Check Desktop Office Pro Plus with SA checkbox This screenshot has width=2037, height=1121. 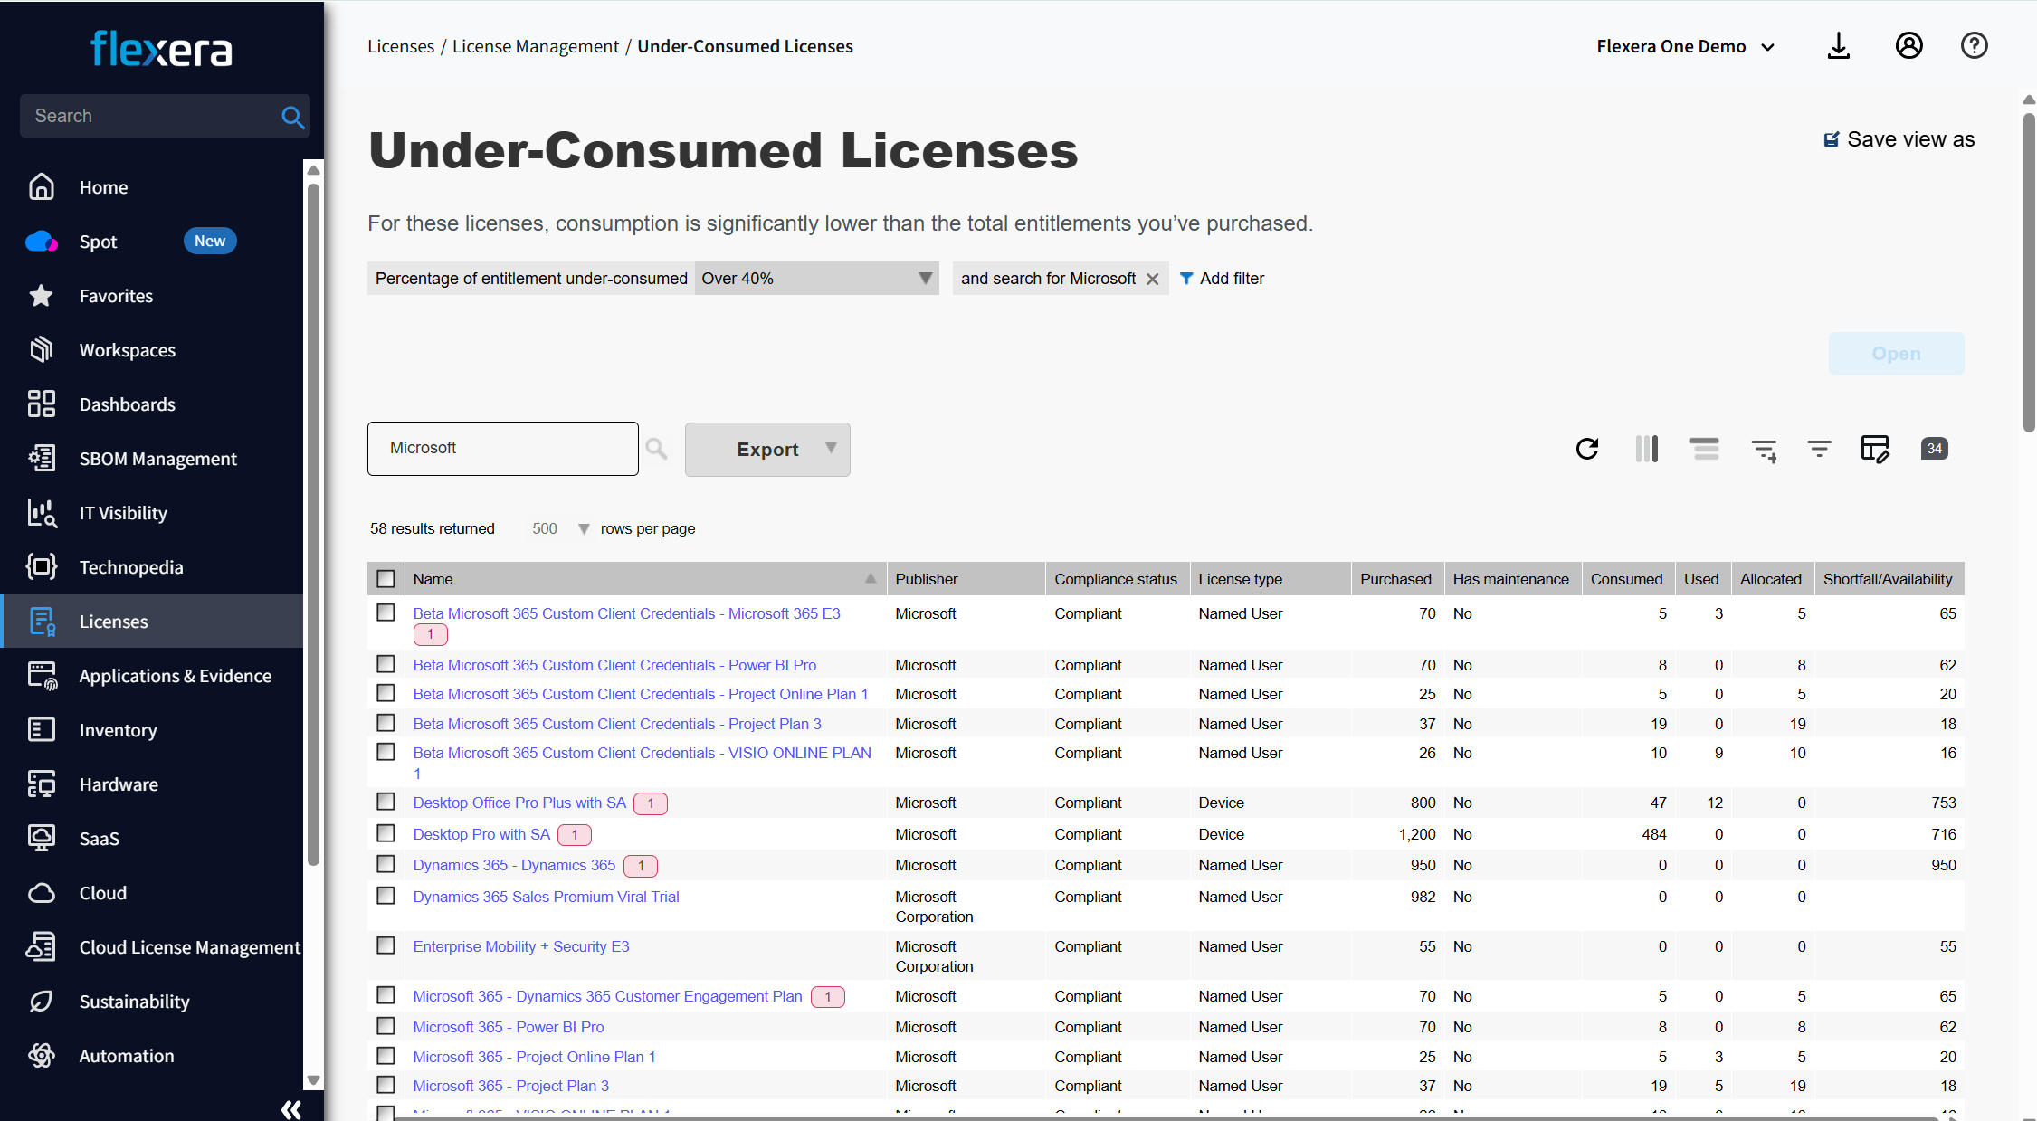tap(386, 802)
